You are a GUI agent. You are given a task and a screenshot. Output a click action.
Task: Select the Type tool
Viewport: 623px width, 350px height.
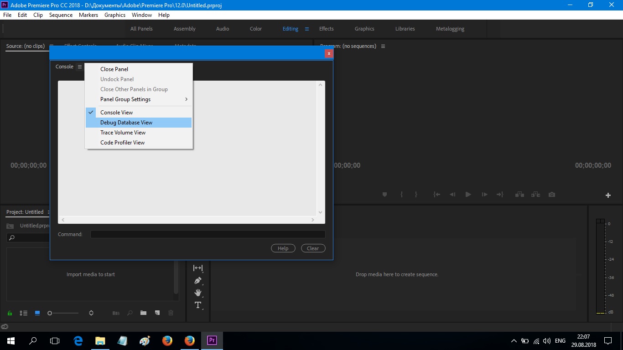point(198,305)
